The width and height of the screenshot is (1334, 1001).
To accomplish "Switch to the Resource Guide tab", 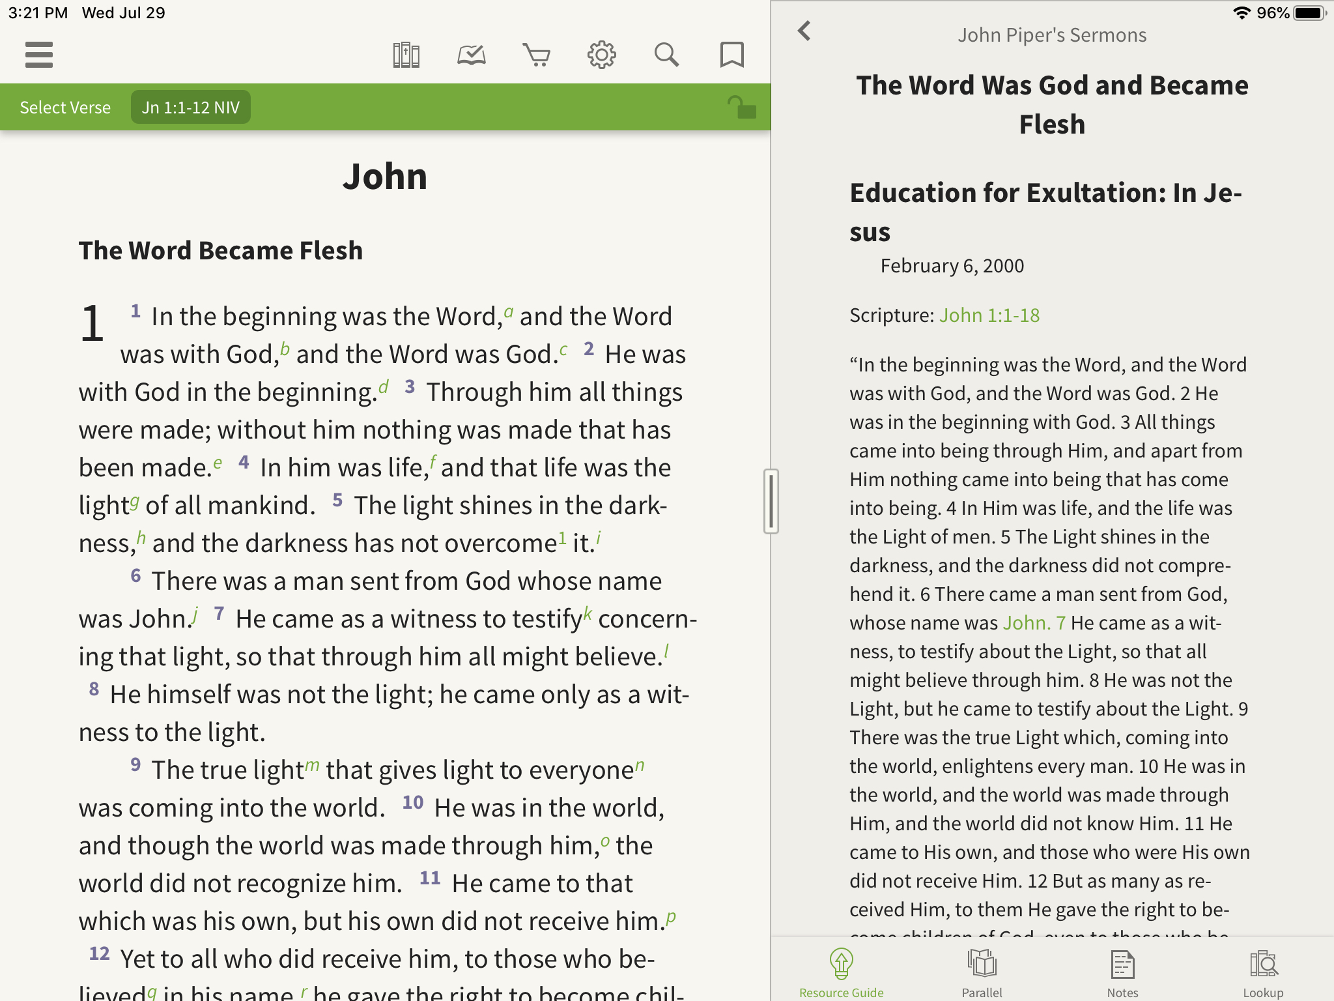I will [x=842, y=972].
